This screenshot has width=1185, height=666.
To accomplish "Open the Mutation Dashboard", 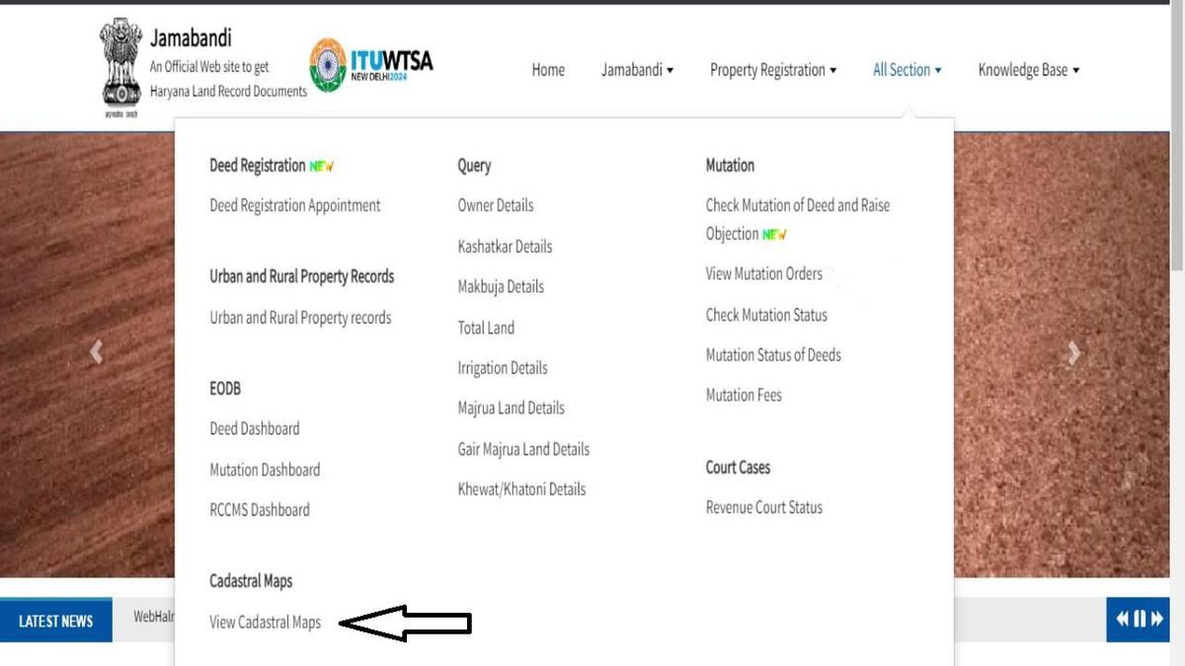I will [265, 470].
